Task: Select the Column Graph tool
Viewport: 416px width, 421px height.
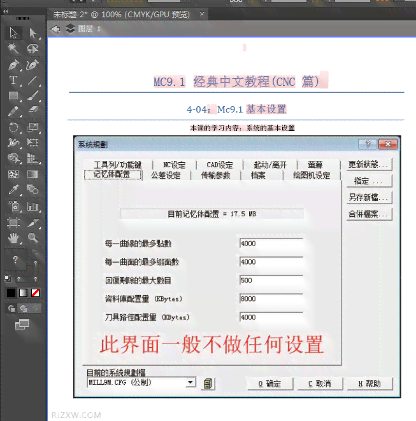Action: click(32, 206)
